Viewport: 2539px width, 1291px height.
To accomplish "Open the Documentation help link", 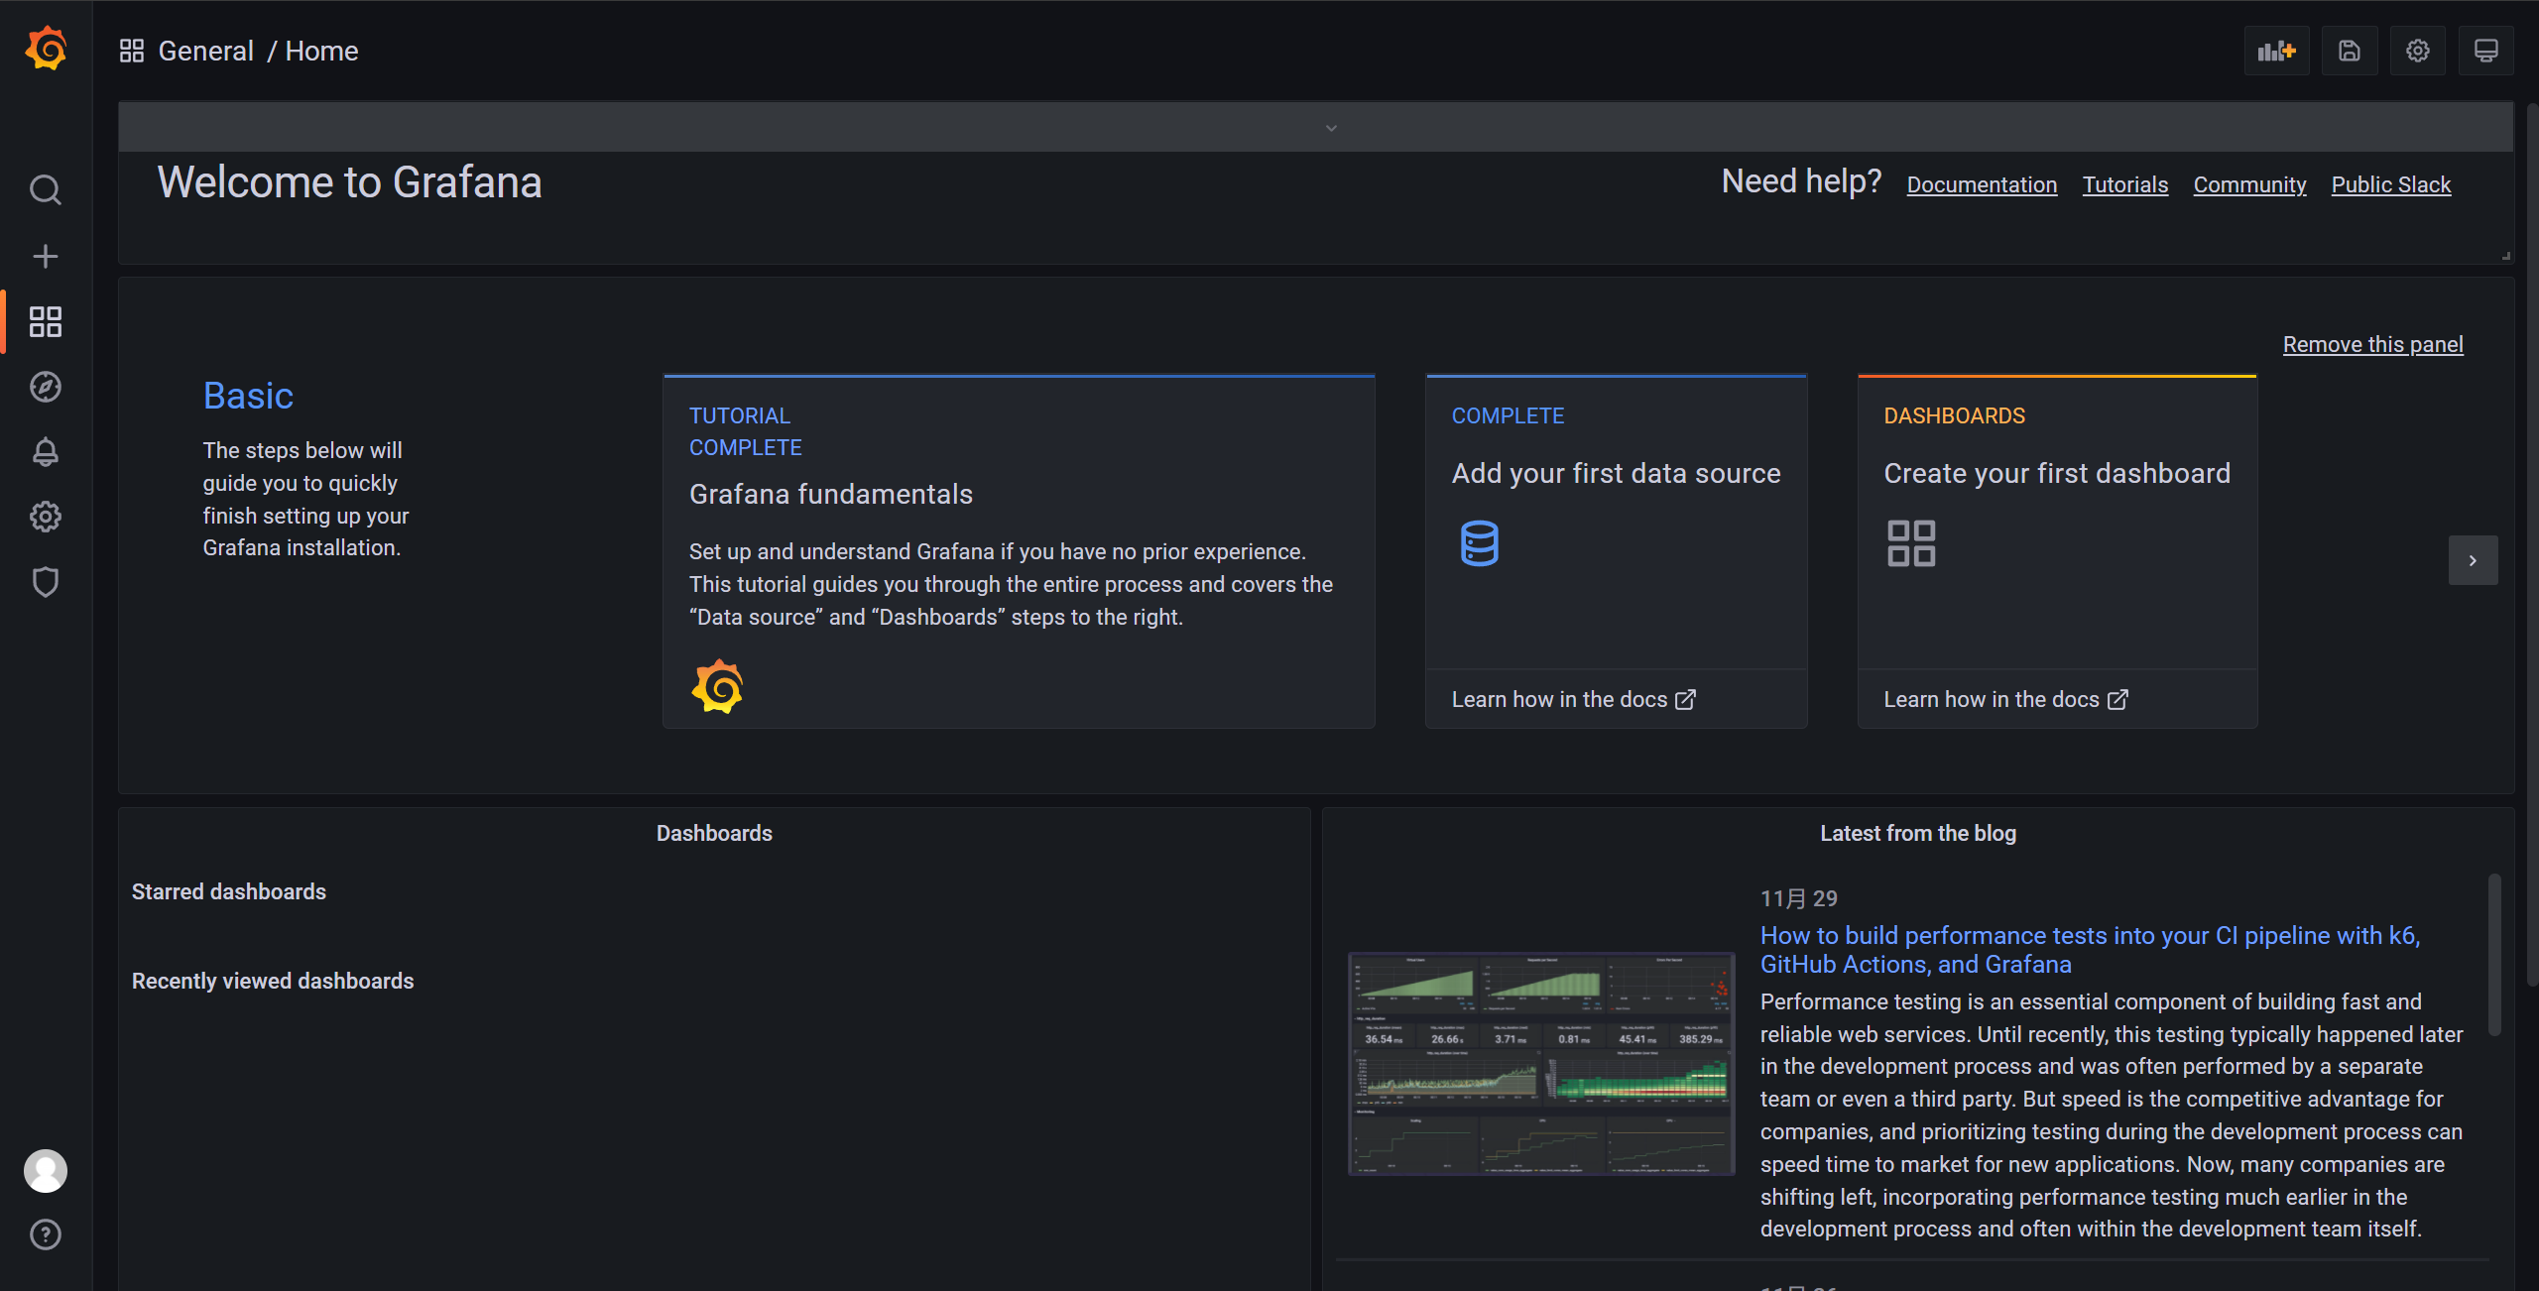I will click(x=1982, y=184).
